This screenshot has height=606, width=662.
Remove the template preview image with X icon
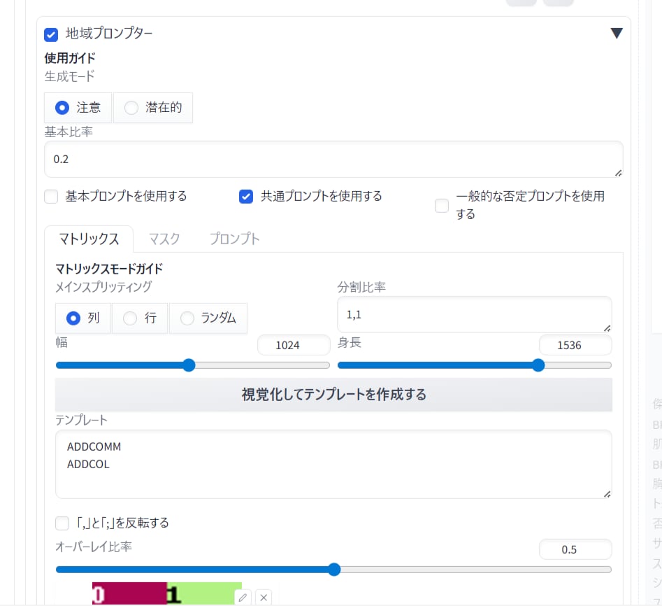point(263,597)
